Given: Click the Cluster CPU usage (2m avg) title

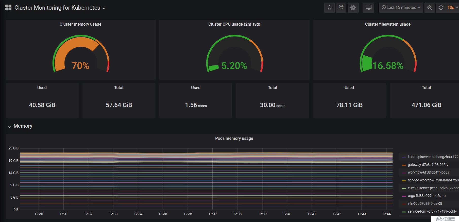Looking at the screenshot, I should 234,24.
